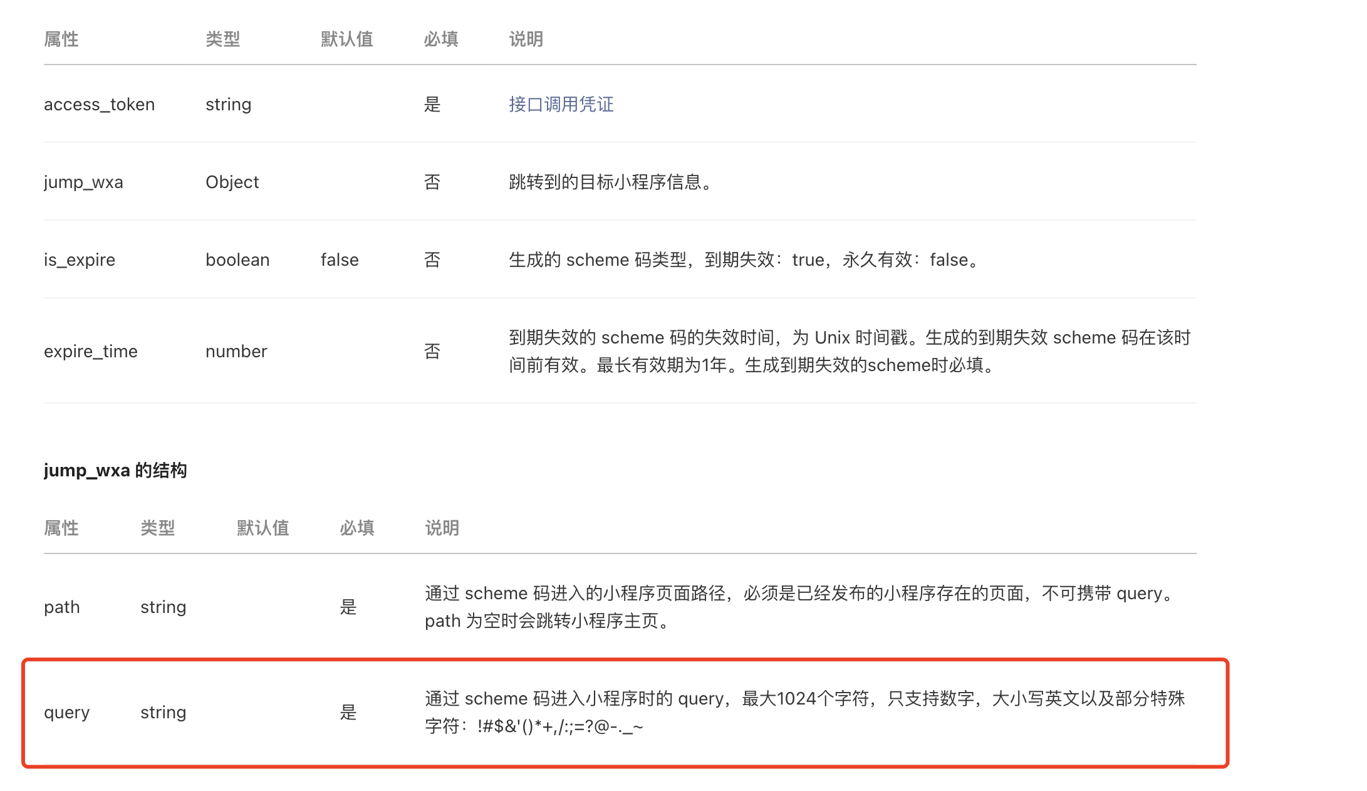Select the is_expire attribute text
Screen dimensions: 1367x791
click(x=80, y=259)
